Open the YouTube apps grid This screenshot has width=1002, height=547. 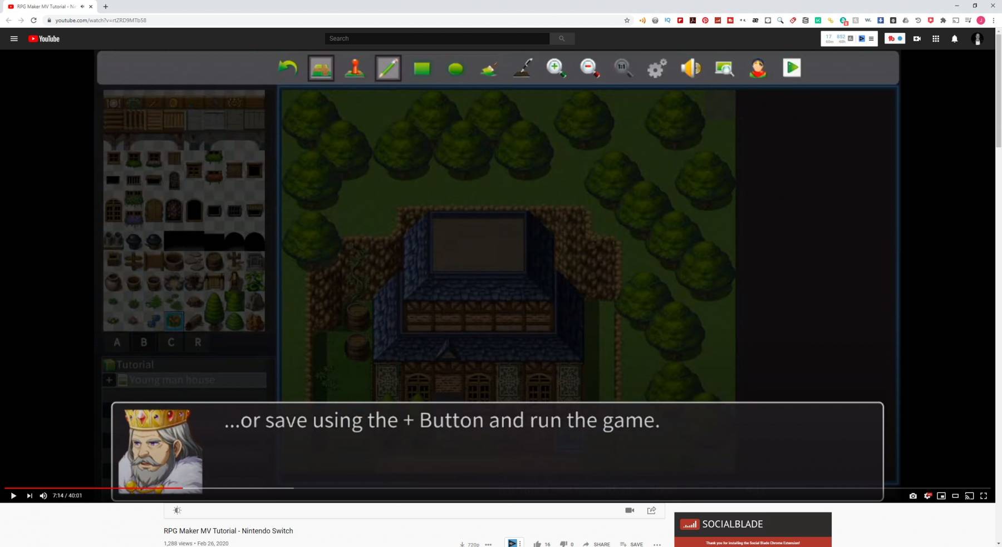click(x=936, y=39)
